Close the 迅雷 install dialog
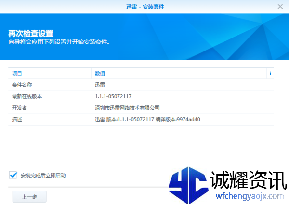The image size is (289, 204). click(x=280, y=7)
